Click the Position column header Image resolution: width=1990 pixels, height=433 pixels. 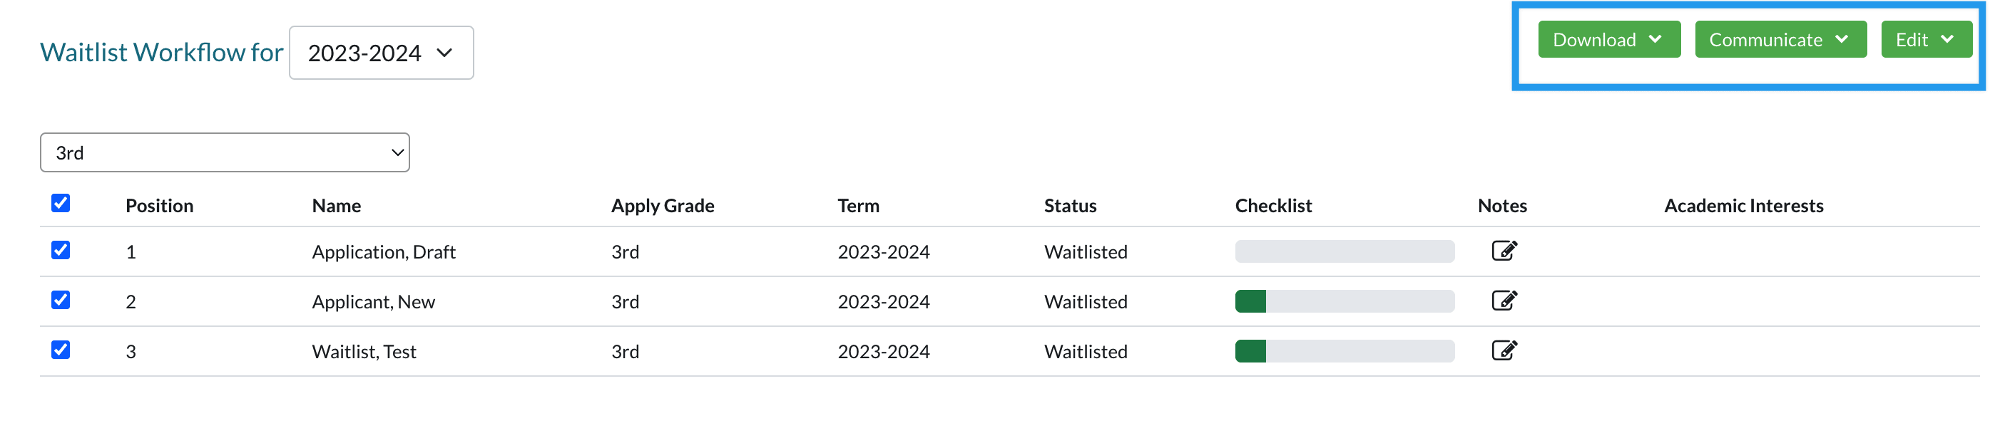pyautogui.click(x=159, y=205)
